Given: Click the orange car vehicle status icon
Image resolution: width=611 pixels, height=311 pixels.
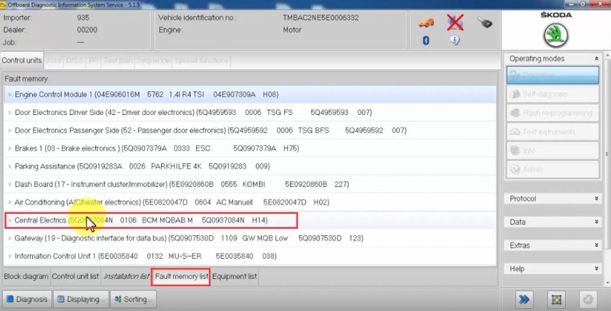Looking at the screenshot, I should pyautogui.click(x=426, y=23).
